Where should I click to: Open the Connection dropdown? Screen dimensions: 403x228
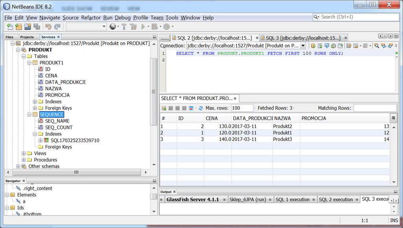tap(303, 46)
